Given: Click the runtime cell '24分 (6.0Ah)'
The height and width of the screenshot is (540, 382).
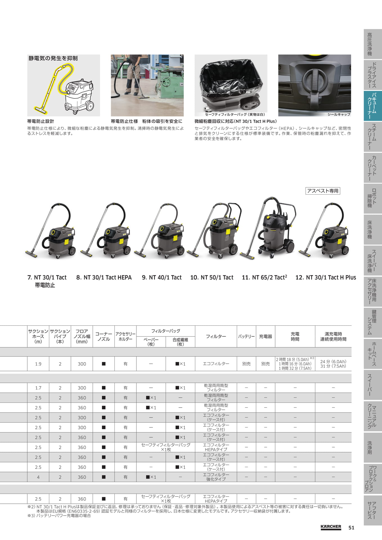Looking at the screenshot, I should [333, 362].
